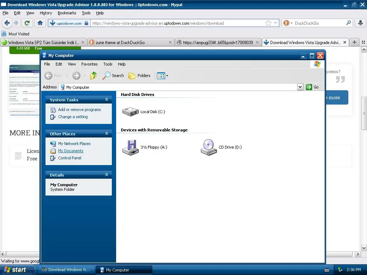Open Explorer Back history dropdown arrow

(x=66, y=76)
